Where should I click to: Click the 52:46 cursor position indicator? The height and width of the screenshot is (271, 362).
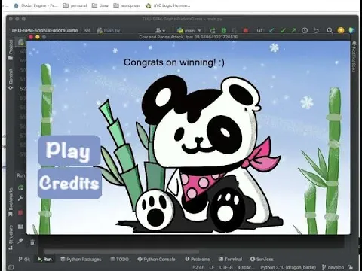(198, 267)
